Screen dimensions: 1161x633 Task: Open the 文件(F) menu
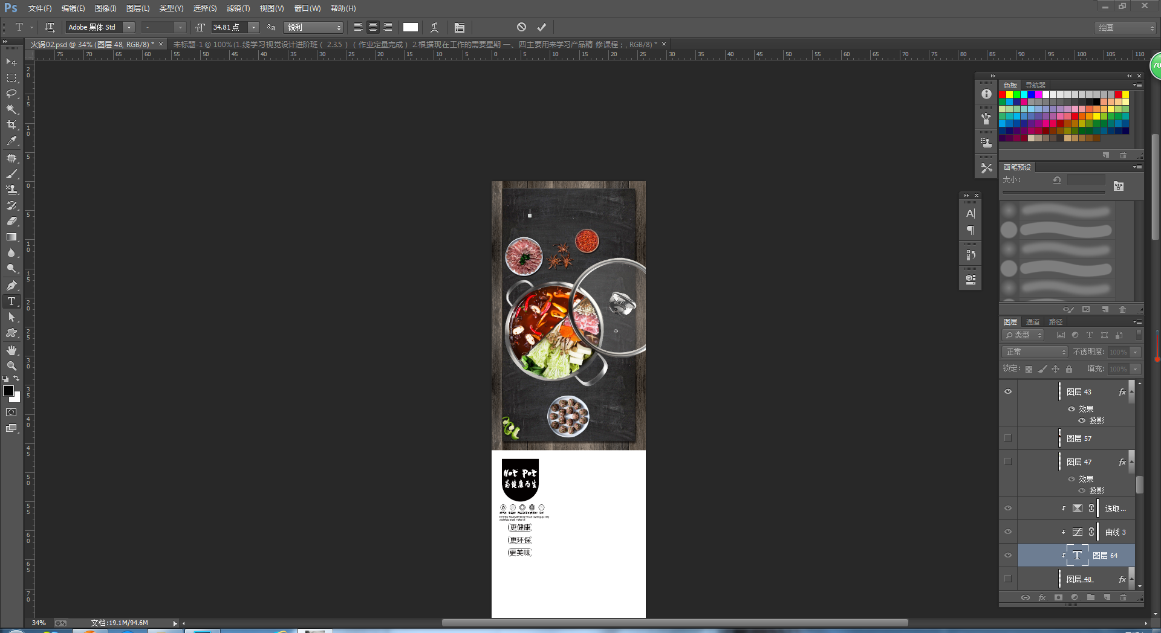(x=40, y=8)
